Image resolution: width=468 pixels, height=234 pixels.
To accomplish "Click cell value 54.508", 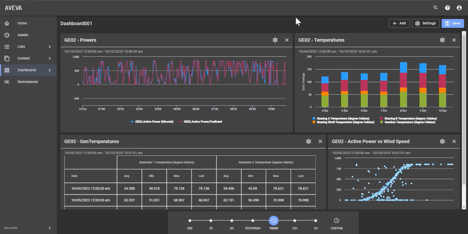I will [x=129, y=189].
